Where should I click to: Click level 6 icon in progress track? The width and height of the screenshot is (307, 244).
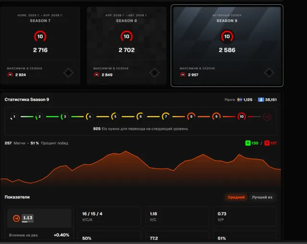(x=141, y=117)
